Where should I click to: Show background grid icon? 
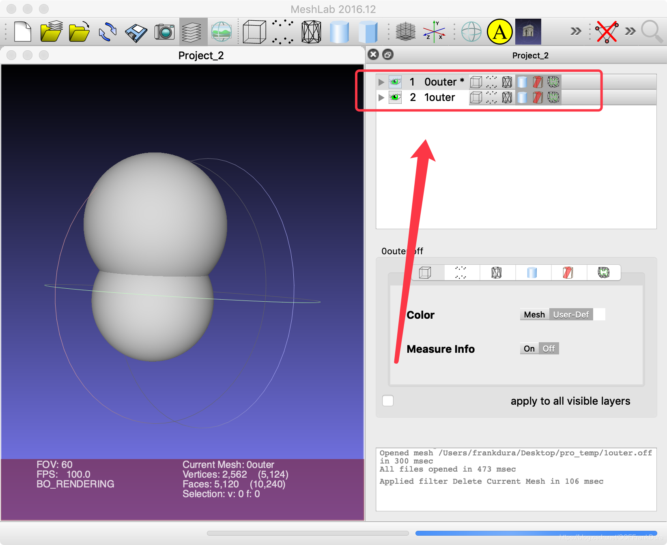click(405, 32)
